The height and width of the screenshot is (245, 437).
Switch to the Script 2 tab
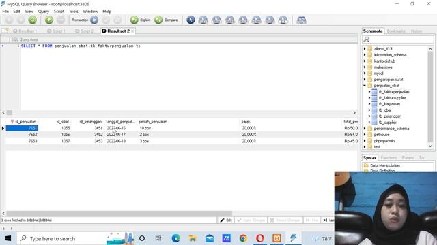(84, 31)
